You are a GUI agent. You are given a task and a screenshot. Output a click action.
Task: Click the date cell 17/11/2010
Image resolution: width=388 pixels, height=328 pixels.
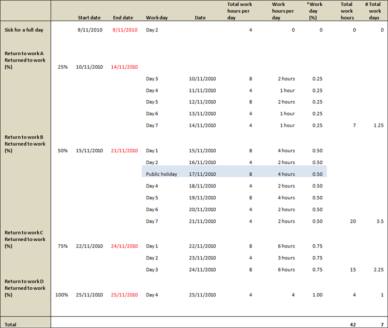tap(202, 174)
